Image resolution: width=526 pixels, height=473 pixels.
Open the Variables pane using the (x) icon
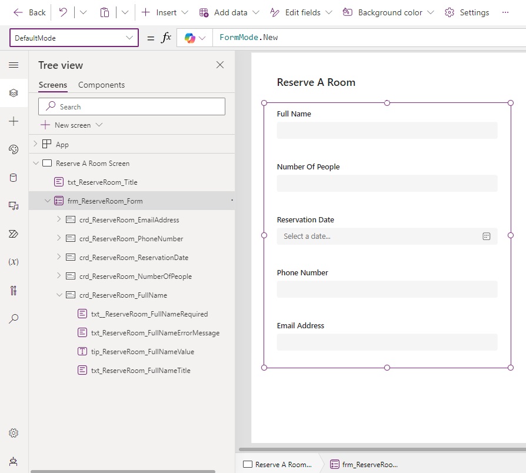point(13,261)
